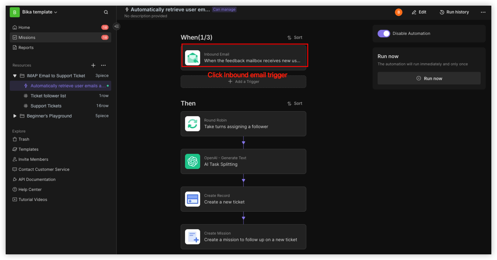Click the 16row count label
This screenshot has width=497, height=260.
pos(102,106)
